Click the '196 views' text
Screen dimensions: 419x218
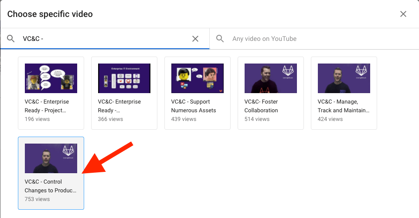pyautogui.click(x=37, y=119)
